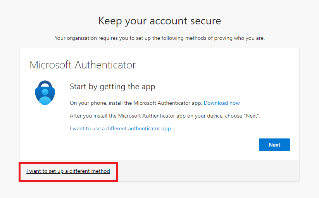Screen dimensions: 319x198
Task: Click the person figure inside Authenticator icon
Action: (x=45, y=96)
